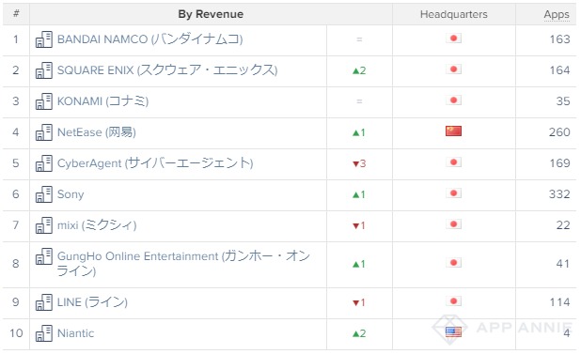This screenshot has width=581, height=354.
Task: Open GungHo Online Entertainment link
Action: [x=183, y=263]
